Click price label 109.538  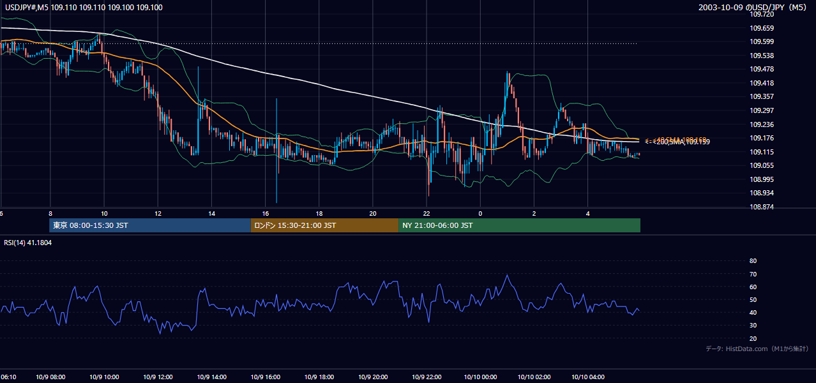762,56
